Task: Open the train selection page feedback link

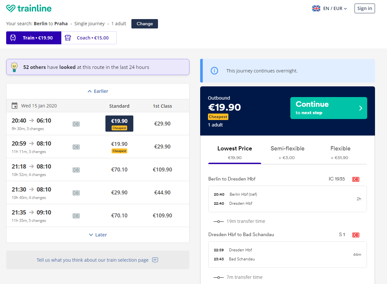Action: pyautogui.click(x=92, y=260)
